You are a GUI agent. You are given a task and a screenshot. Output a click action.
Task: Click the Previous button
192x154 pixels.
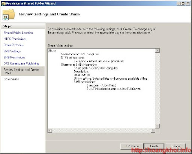(132, 146)
